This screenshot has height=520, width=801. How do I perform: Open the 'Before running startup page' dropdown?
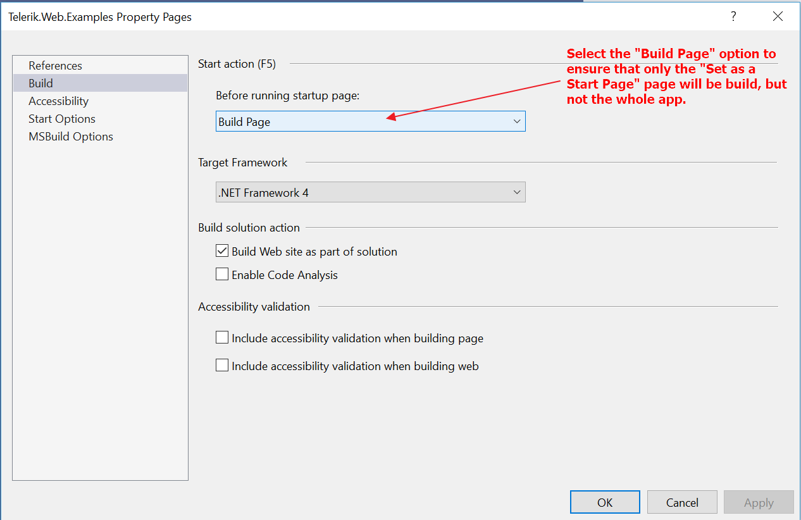[371, 121]
